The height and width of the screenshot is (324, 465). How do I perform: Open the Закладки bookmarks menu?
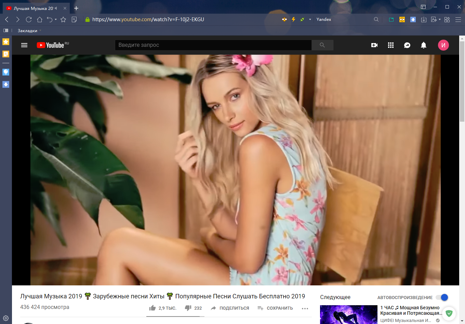tap(27, 31)
